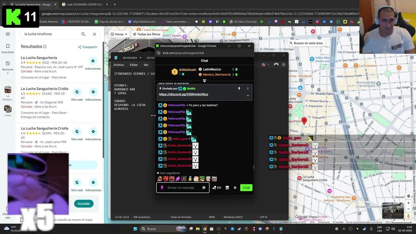This screenshot has height=234, width=416.
Task: Clear the 'la lucha miraflores' search query
Action: [94, 34]
